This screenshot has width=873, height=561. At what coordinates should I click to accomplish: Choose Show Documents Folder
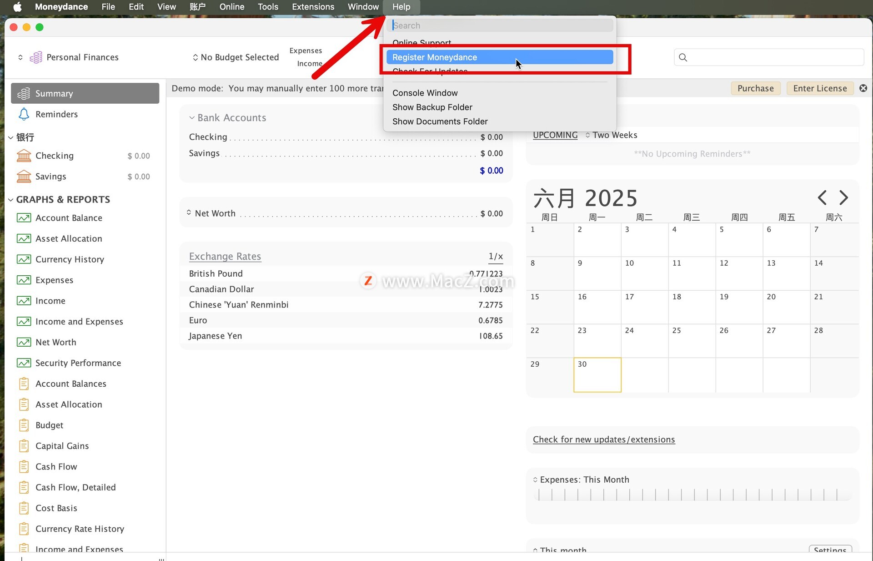tap(440, 121)
